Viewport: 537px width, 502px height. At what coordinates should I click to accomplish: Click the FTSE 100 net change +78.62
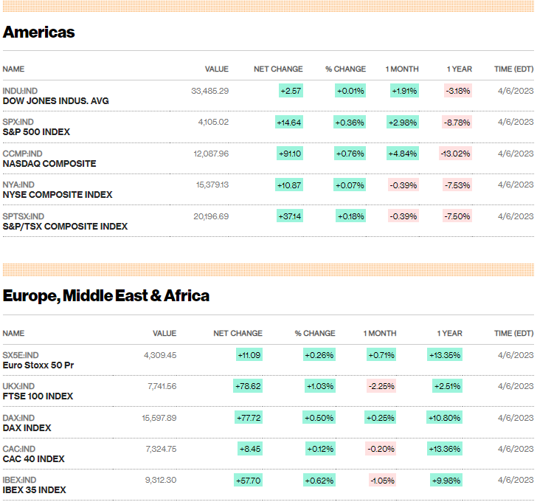[248, 386]
